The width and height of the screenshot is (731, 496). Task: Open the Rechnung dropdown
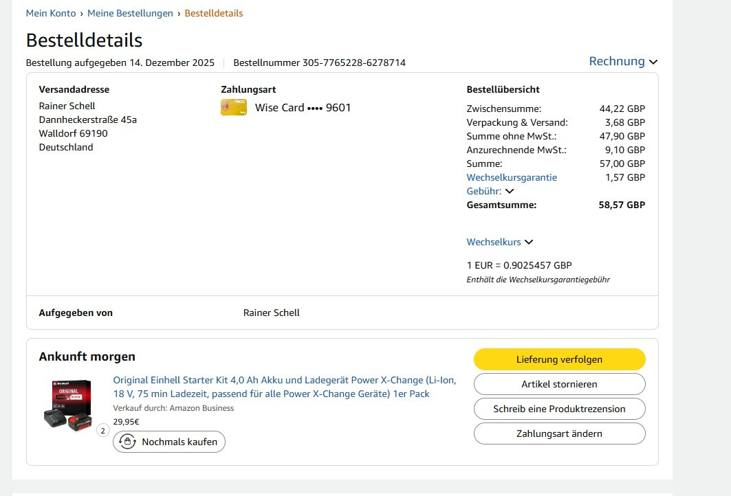tap(623, 61)
